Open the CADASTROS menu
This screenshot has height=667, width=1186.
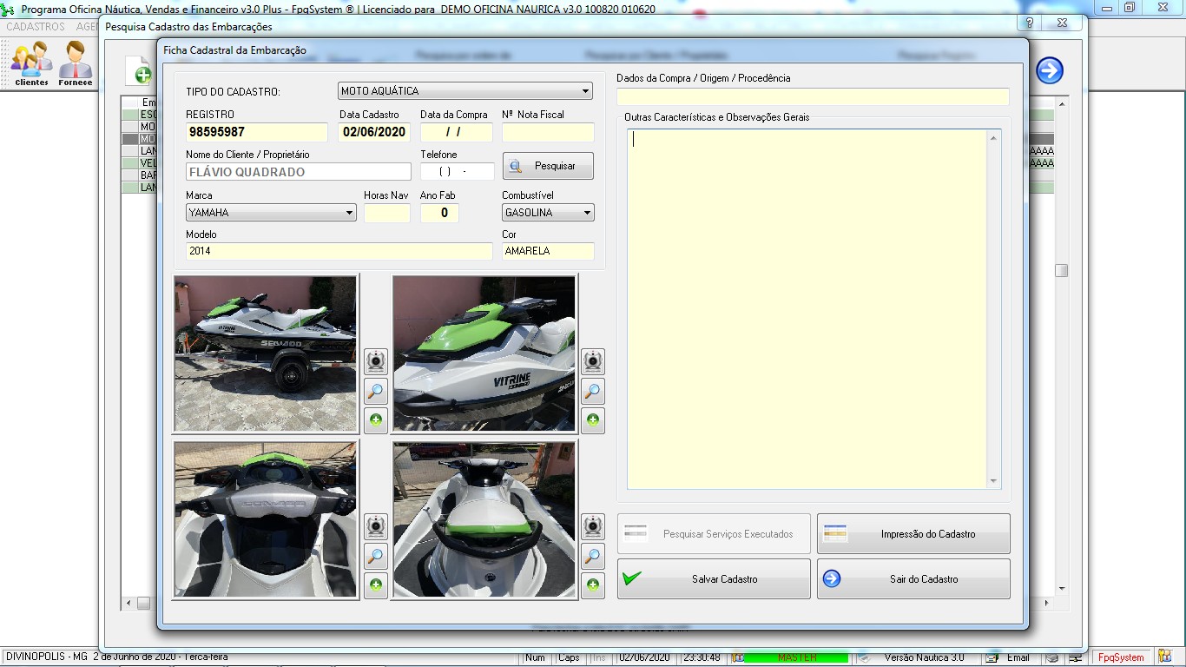pos(36,27)
